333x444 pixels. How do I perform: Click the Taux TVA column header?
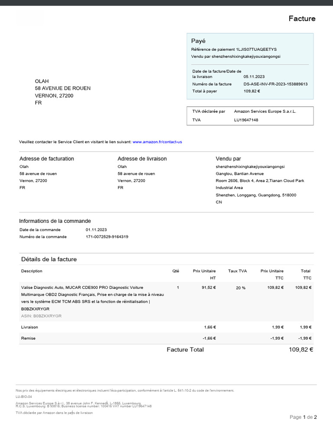pyautogui.click(x=238, y=271)
